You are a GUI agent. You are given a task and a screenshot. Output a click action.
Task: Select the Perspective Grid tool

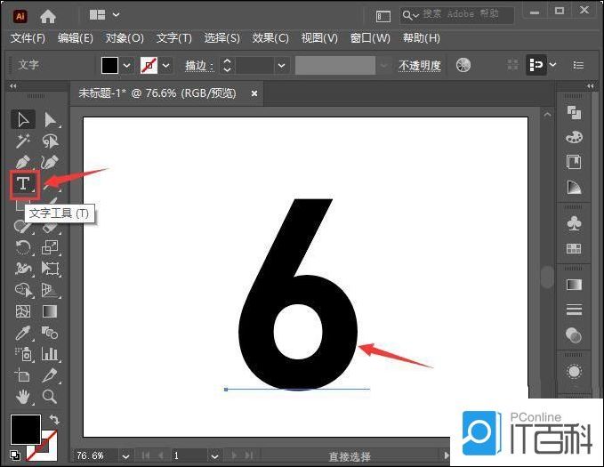click(50, 290)
